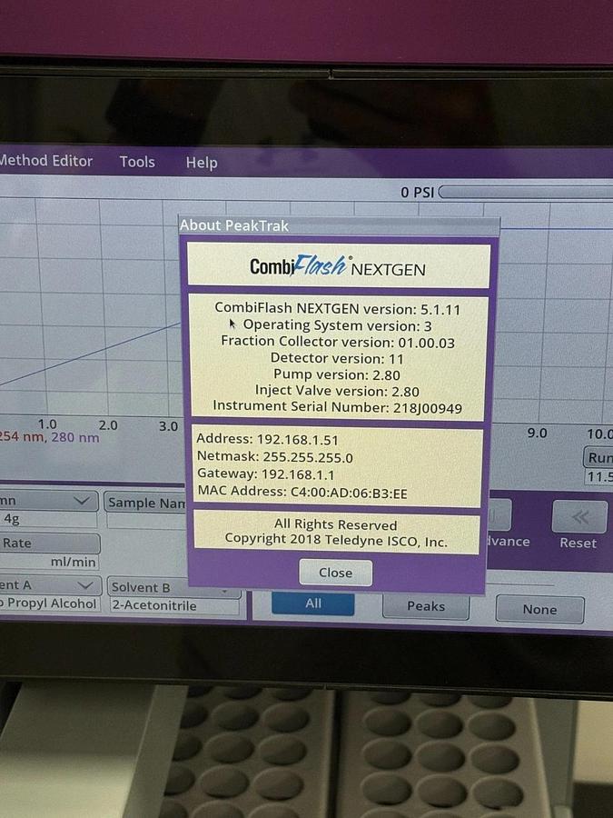The height and width of the screenshot is (818, 613).
Task: Click the Reset rewind icon button
Action: click(579, 517)
